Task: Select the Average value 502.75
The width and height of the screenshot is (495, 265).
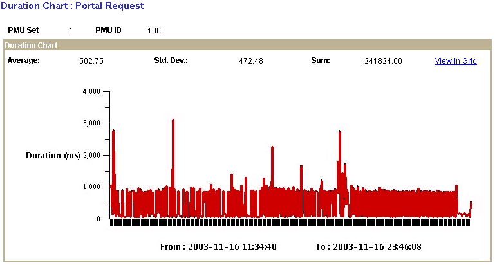Action: pos(91,61)
